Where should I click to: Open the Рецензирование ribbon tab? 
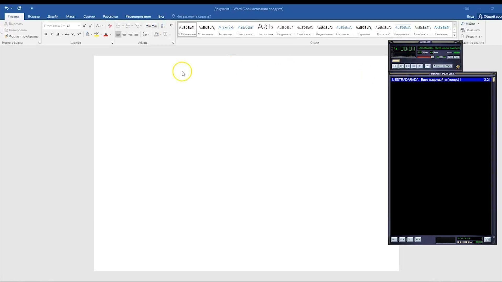pyautogui.click(x=138, y=16)
